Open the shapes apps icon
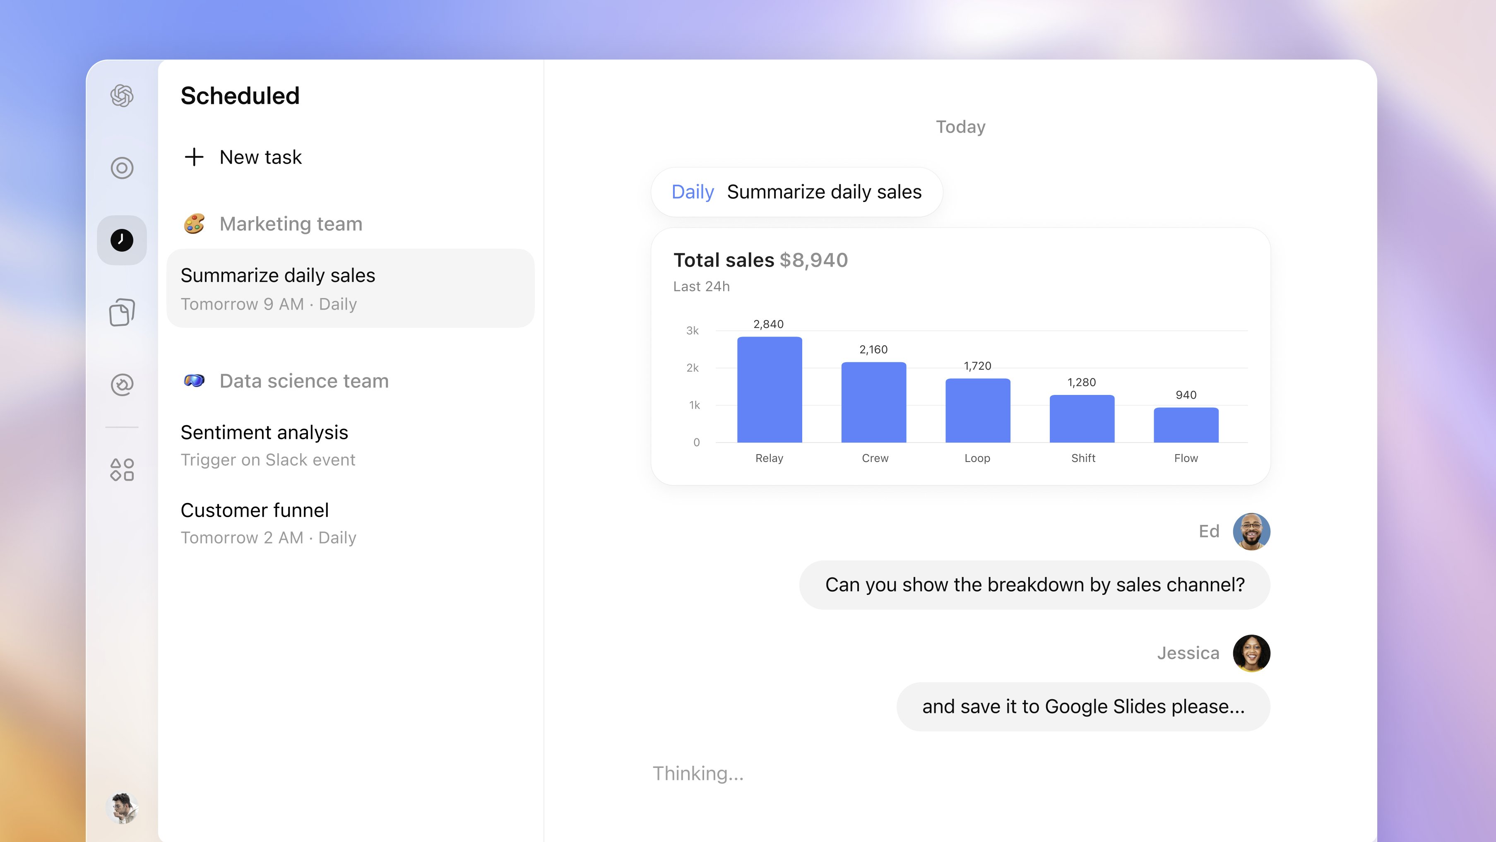1496x842 pixels. (x=122, y=469)
